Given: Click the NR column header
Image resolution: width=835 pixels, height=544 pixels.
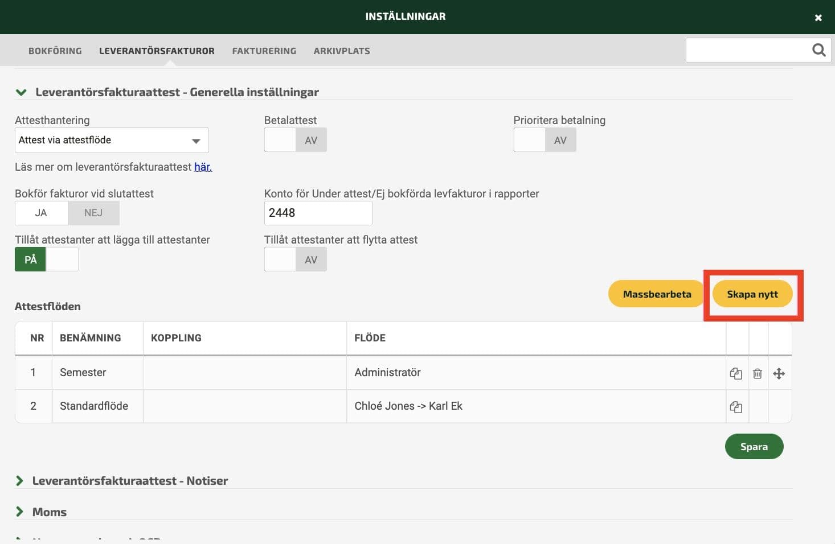Looking at the screenshot, I should [37, 338].
